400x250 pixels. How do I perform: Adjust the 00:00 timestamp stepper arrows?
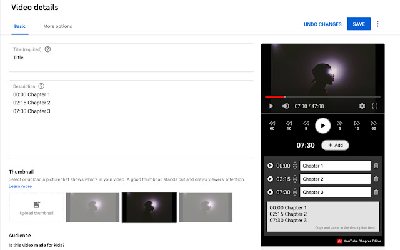(295, 166)
